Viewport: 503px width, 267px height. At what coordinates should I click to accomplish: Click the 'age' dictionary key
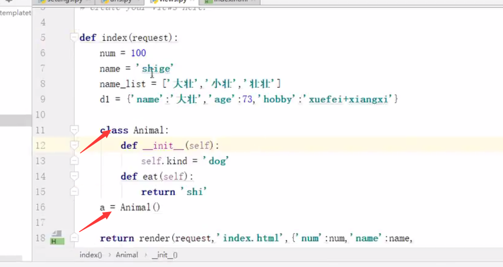222,99
